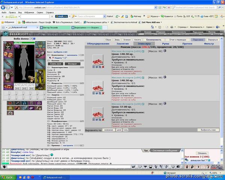Sort items by цене button

(119, 130)
